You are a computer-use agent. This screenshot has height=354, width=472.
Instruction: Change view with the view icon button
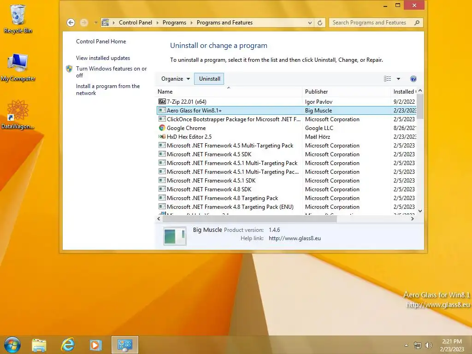coord(387,79)
